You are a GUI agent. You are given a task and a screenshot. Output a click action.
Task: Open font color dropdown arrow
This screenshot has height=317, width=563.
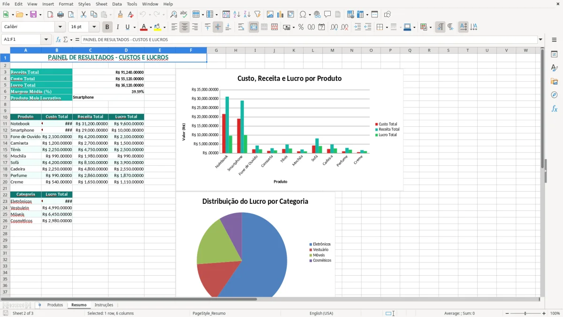(x=151, y=28)
